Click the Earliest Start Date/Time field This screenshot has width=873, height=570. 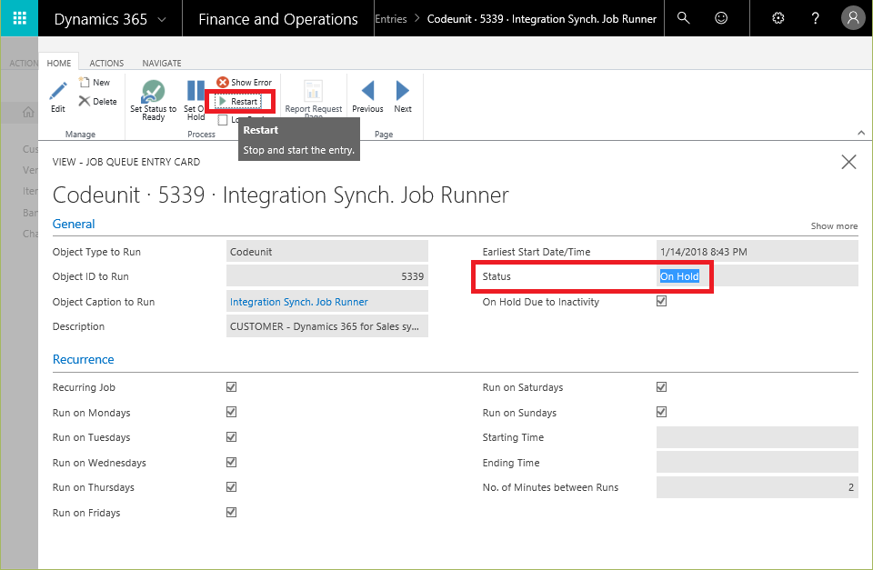(x=758, y=252)
